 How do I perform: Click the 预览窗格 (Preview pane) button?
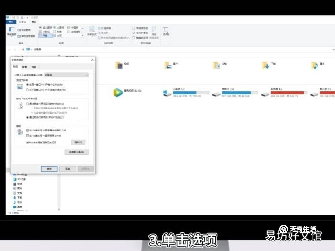coord(24,30)
